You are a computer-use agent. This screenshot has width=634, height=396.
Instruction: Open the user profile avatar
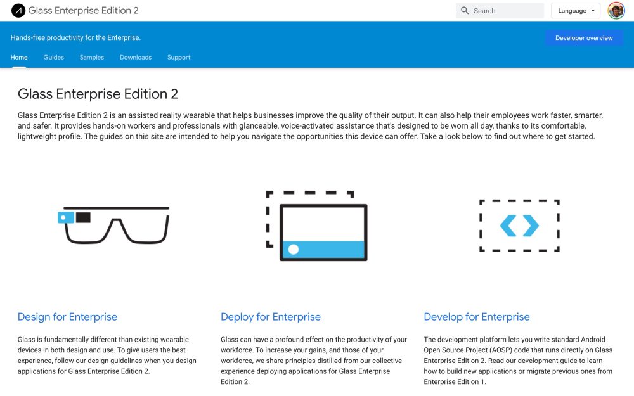point(616,11)
